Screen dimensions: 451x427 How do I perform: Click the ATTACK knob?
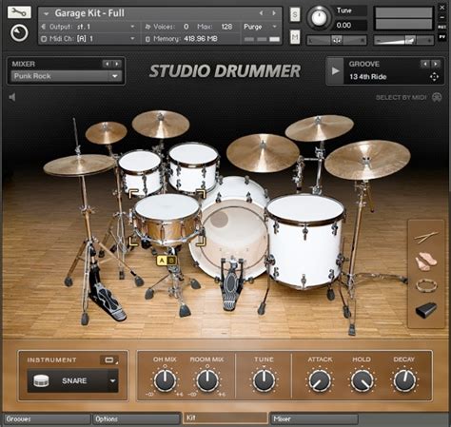pos(320,380)
